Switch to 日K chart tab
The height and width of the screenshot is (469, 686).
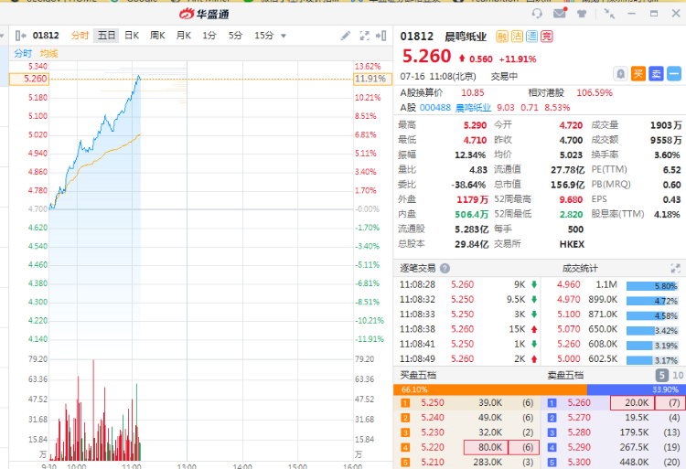[x=132, y=36]
